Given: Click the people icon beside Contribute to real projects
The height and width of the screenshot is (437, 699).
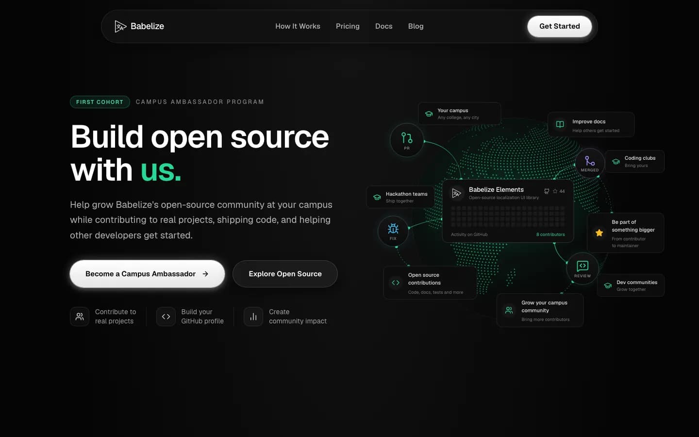Looking at the screenshot, I should (x=80, y=317).
